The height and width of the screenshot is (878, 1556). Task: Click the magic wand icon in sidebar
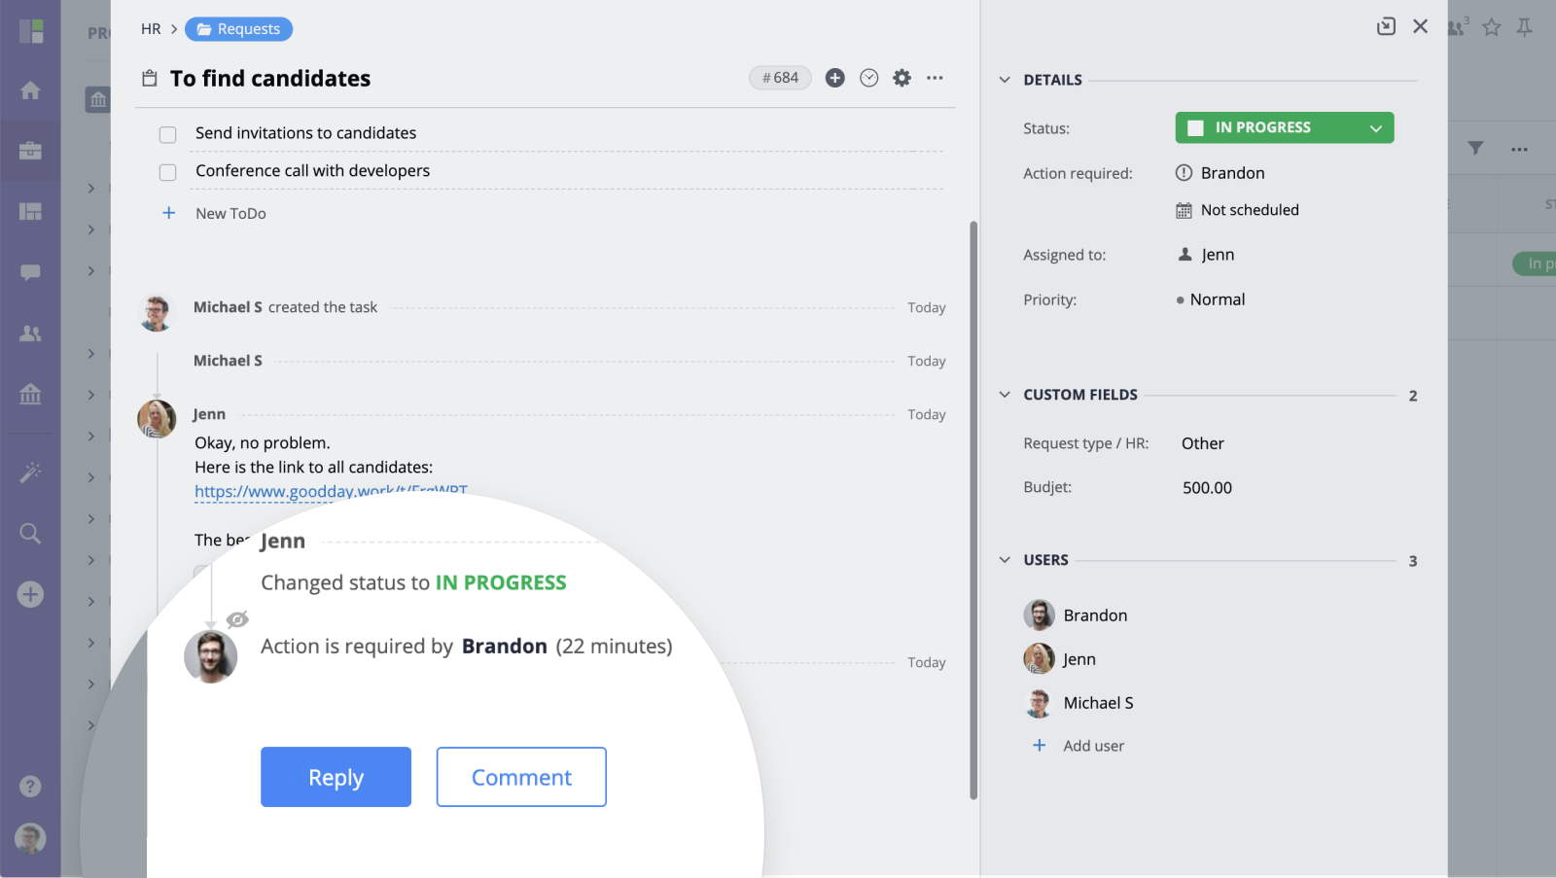click(30, 473)
